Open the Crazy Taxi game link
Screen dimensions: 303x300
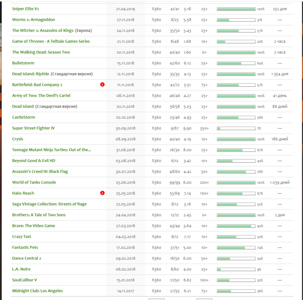[21, 236]
